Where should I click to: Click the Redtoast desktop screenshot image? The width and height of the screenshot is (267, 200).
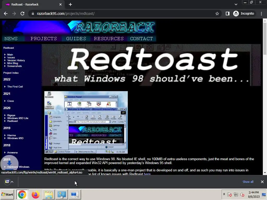(x=86, y=122)
